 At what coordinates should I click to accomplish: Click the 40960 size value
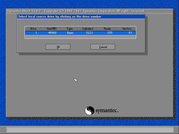tap(52, 33)
